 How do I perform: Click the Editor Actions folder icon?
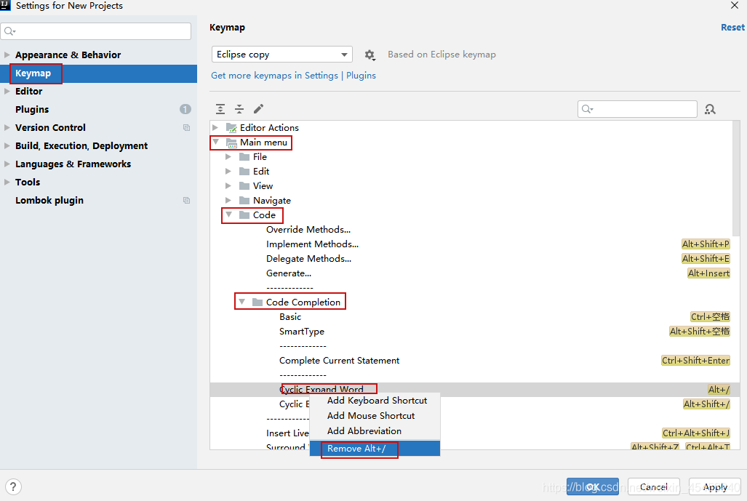[x=231, y=128]
